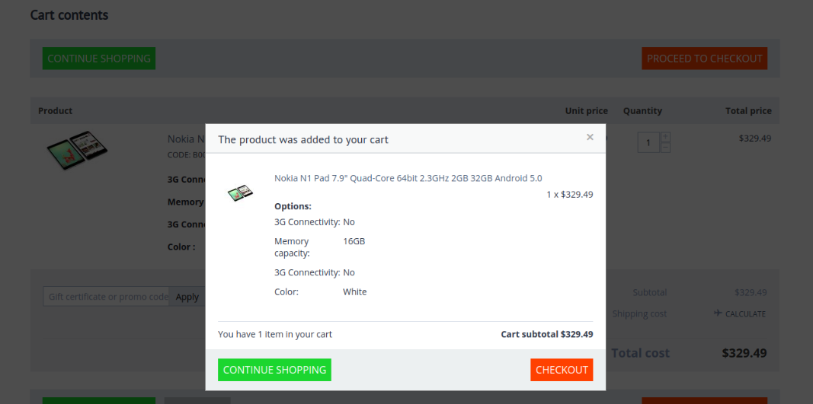This screenshot has height=404, width=813.
Task: Click the gift certificate or promo code field
Action: pyautogui.click(x=106, y=297)
